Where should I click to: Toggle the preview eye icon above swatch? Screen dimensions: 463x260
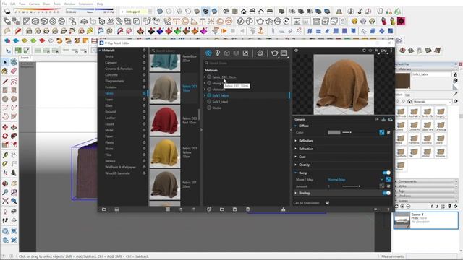(x=296, y=51)
